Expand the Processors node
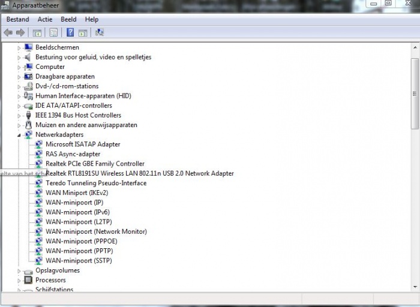 point(19,281)
